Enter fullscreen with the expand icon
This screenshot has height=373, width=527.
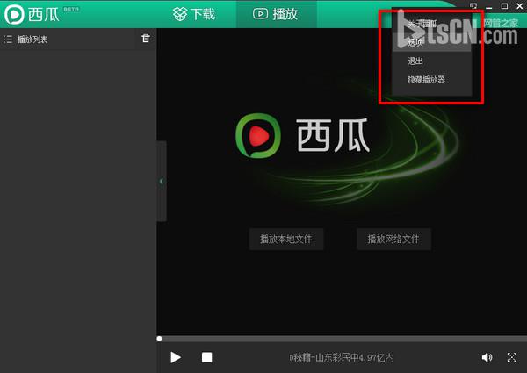click(x=512, y=357)
